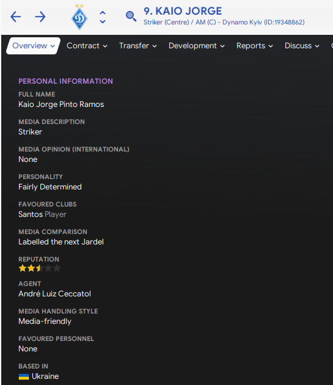Screen dimensions: 333x385
Task: Click the Kaio Jorge player name header
Action: point(183,11)
